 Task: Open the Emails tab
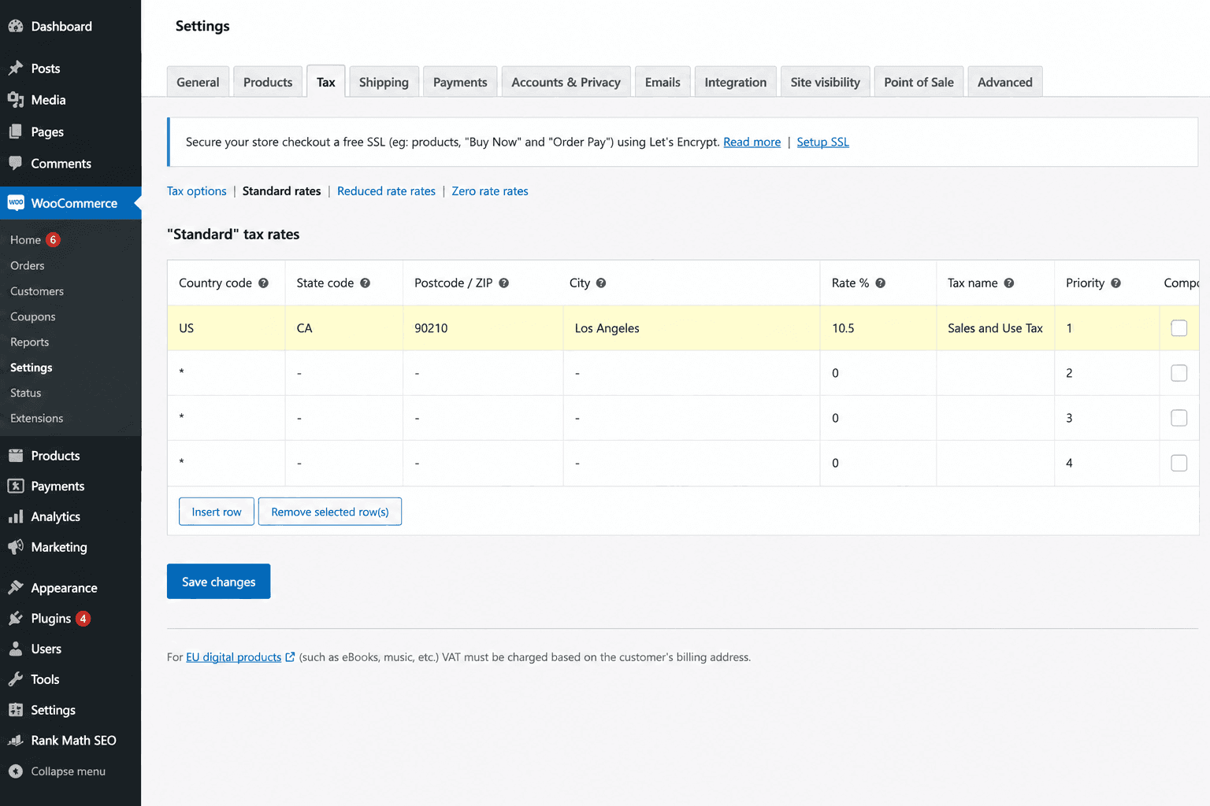point(663,82)
